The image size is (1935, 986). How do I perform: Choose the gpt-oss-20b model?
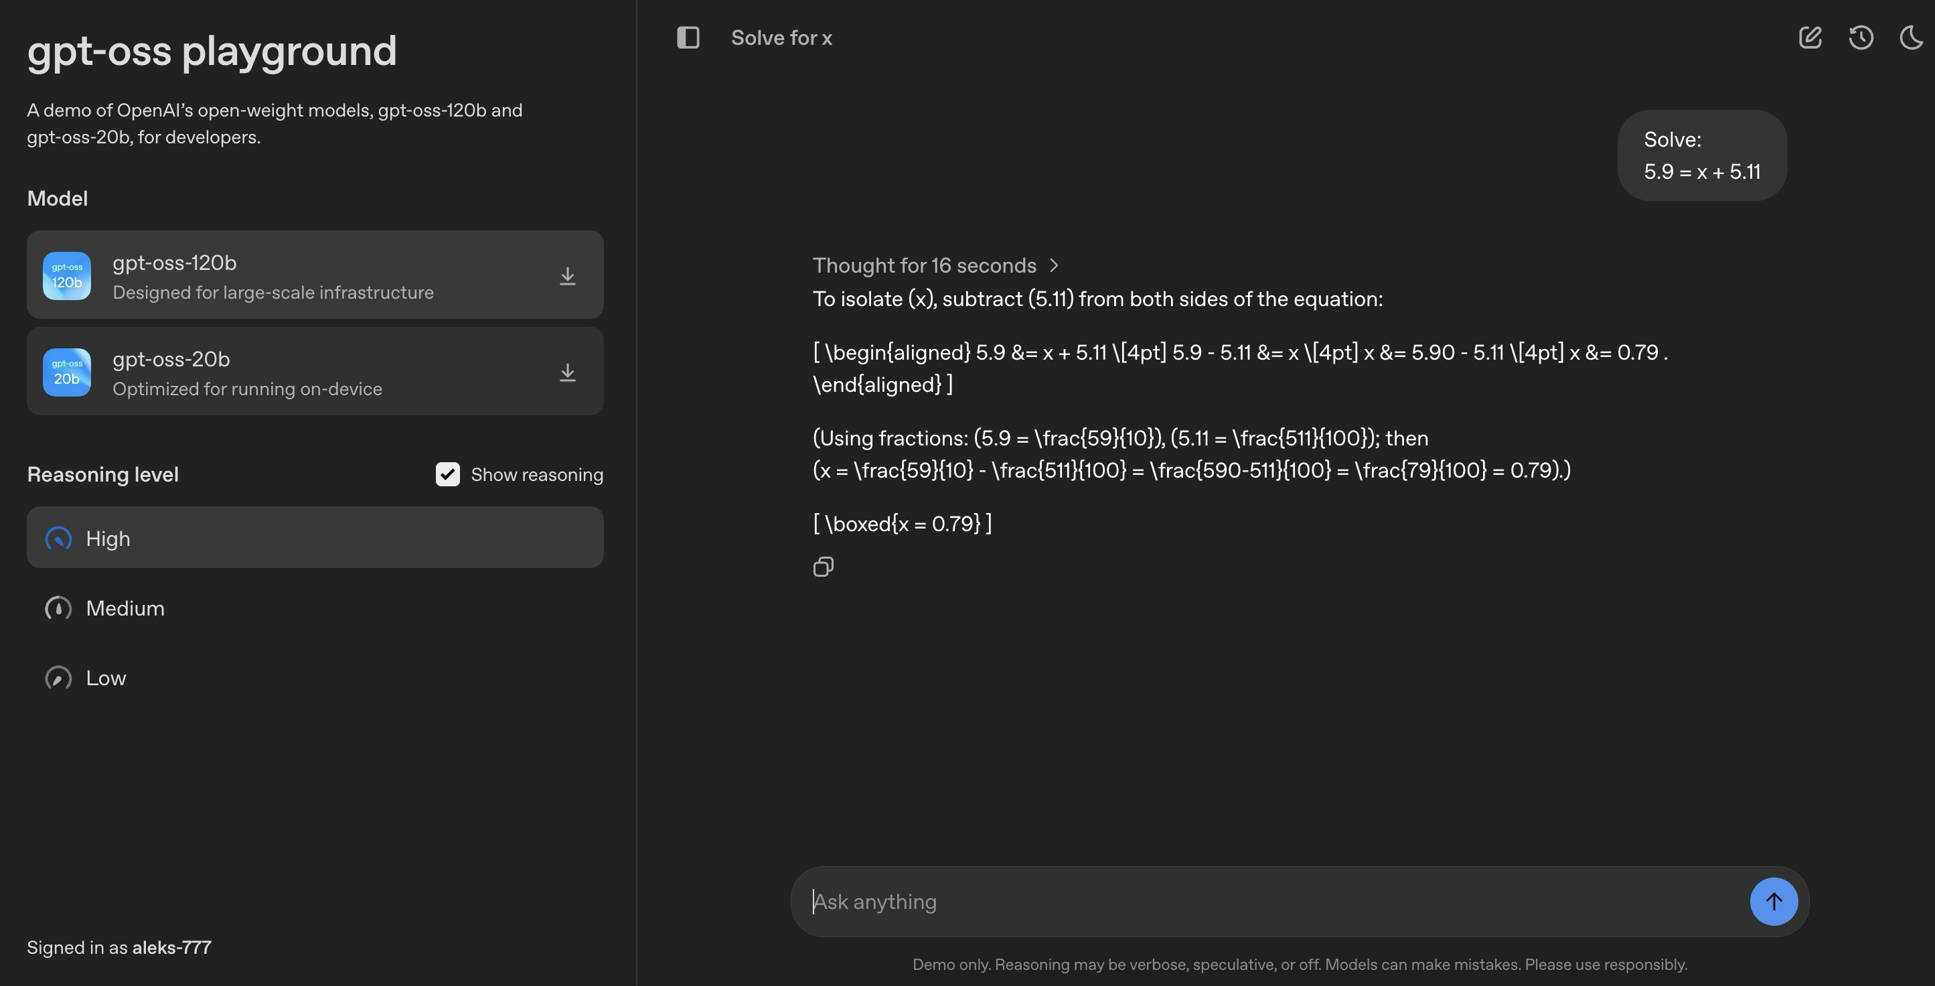(x=315, y=372)
